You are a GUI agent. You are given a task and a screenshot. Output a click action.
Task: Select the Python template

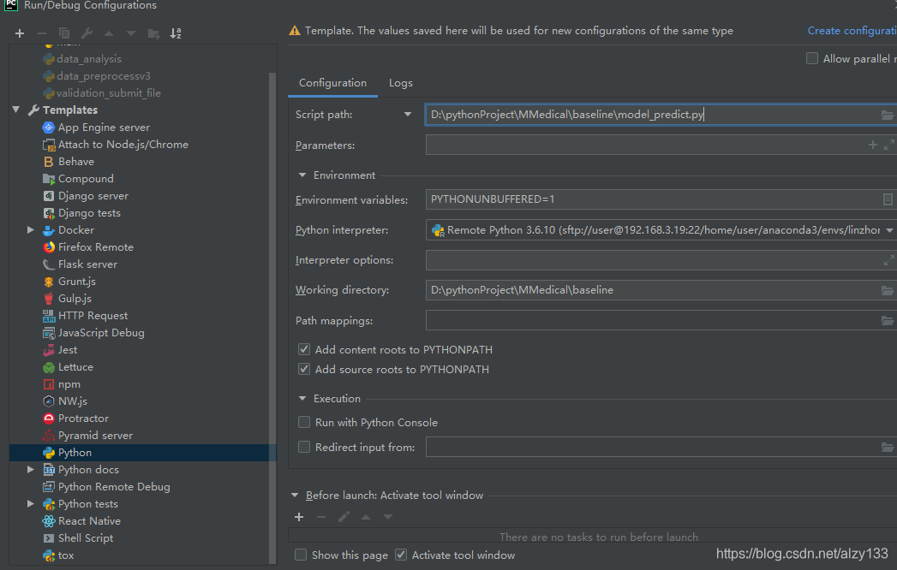click(x=142, y=453)
